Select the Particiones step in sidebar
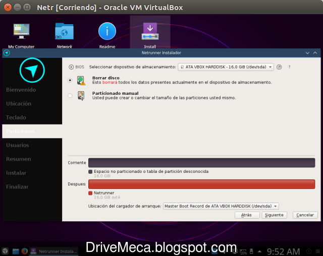 click(x=32, y=131)
